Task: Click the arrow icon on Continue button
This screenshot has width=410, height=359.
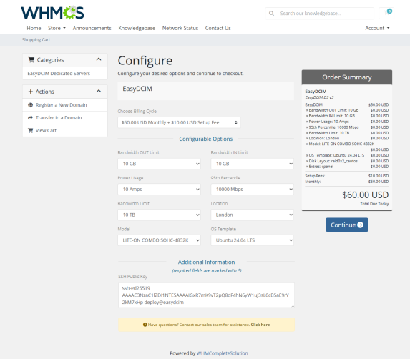Action: [360, 225]
